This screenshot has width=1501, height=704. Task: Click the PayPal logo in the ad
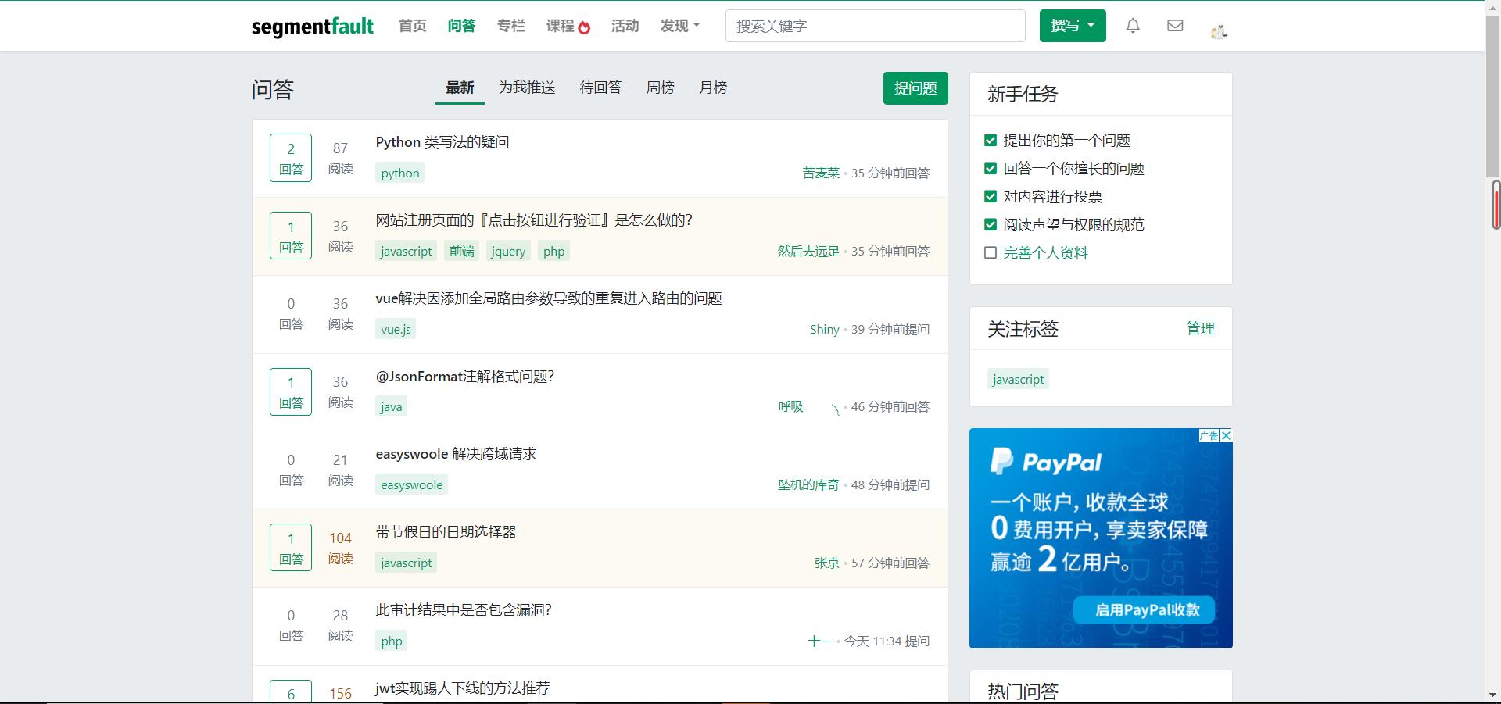pyautogui.click(x=1046, y=462)
